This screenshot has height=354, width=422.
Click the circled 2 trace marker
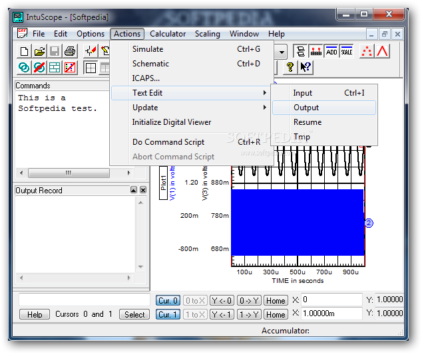coord(369,223)
